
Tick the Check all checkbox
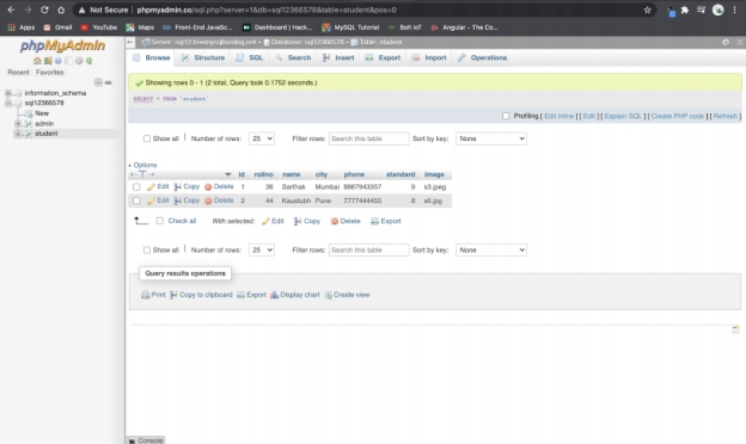coord(160,221)
